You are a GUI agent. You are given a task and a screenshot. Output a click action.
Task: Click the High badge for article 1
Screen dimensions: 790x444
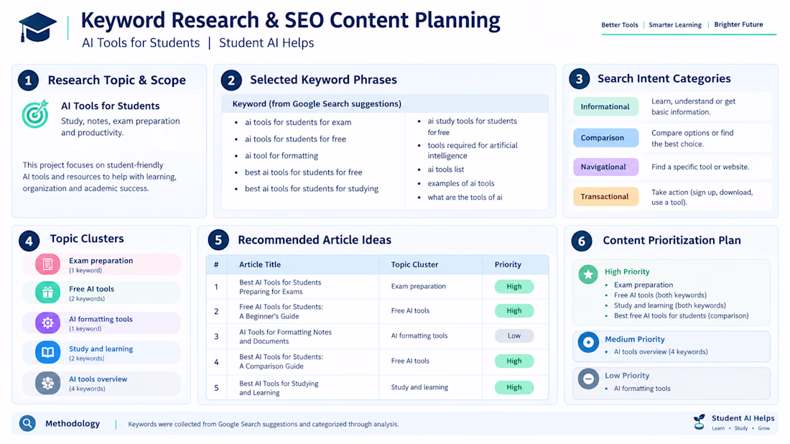tap(514, 287)
